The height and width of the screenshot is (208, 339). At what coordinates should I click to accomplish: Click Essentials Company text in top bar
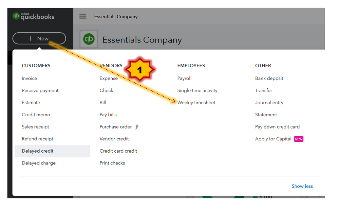pyautogui.click(x=116, y=17)
